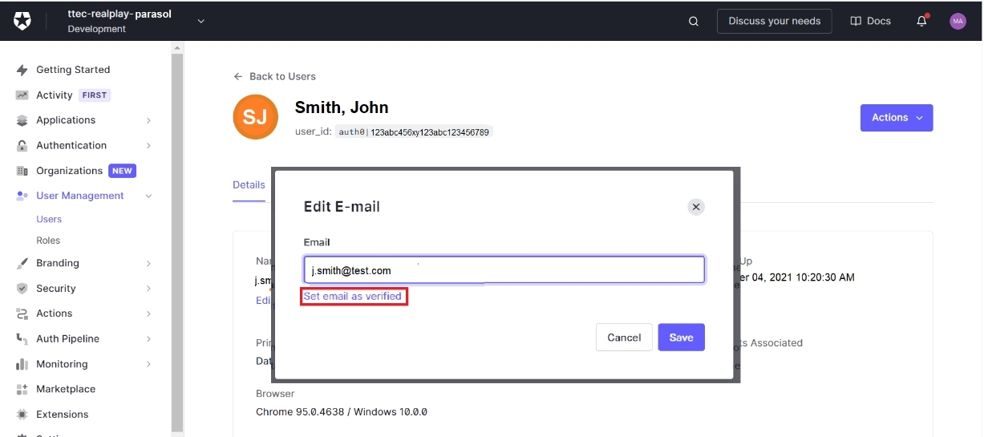Image resolution: width=984 pixels, height=437 pixels.
Task: Open the Actions dropdown button
Action: coord(896,118)
